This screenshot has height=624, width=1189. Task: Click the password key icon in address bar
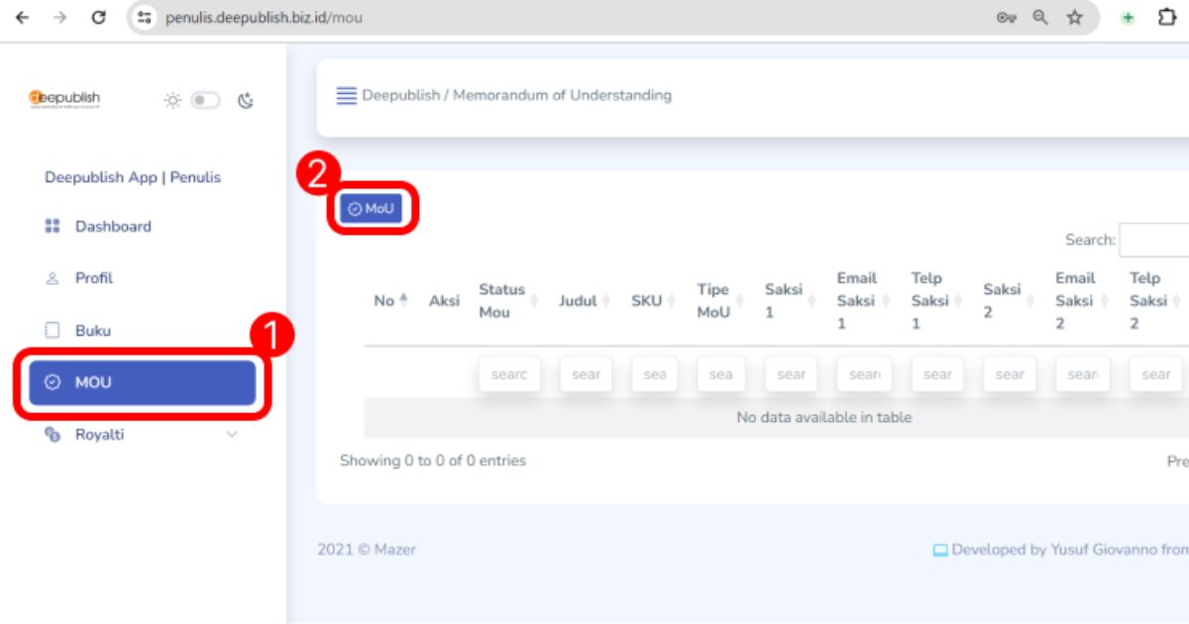[x=1007, y=18]
